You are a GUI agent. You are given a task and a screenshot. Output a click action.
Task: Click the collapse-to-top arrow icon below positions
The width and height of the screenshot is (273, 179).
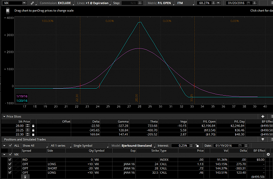25,177
